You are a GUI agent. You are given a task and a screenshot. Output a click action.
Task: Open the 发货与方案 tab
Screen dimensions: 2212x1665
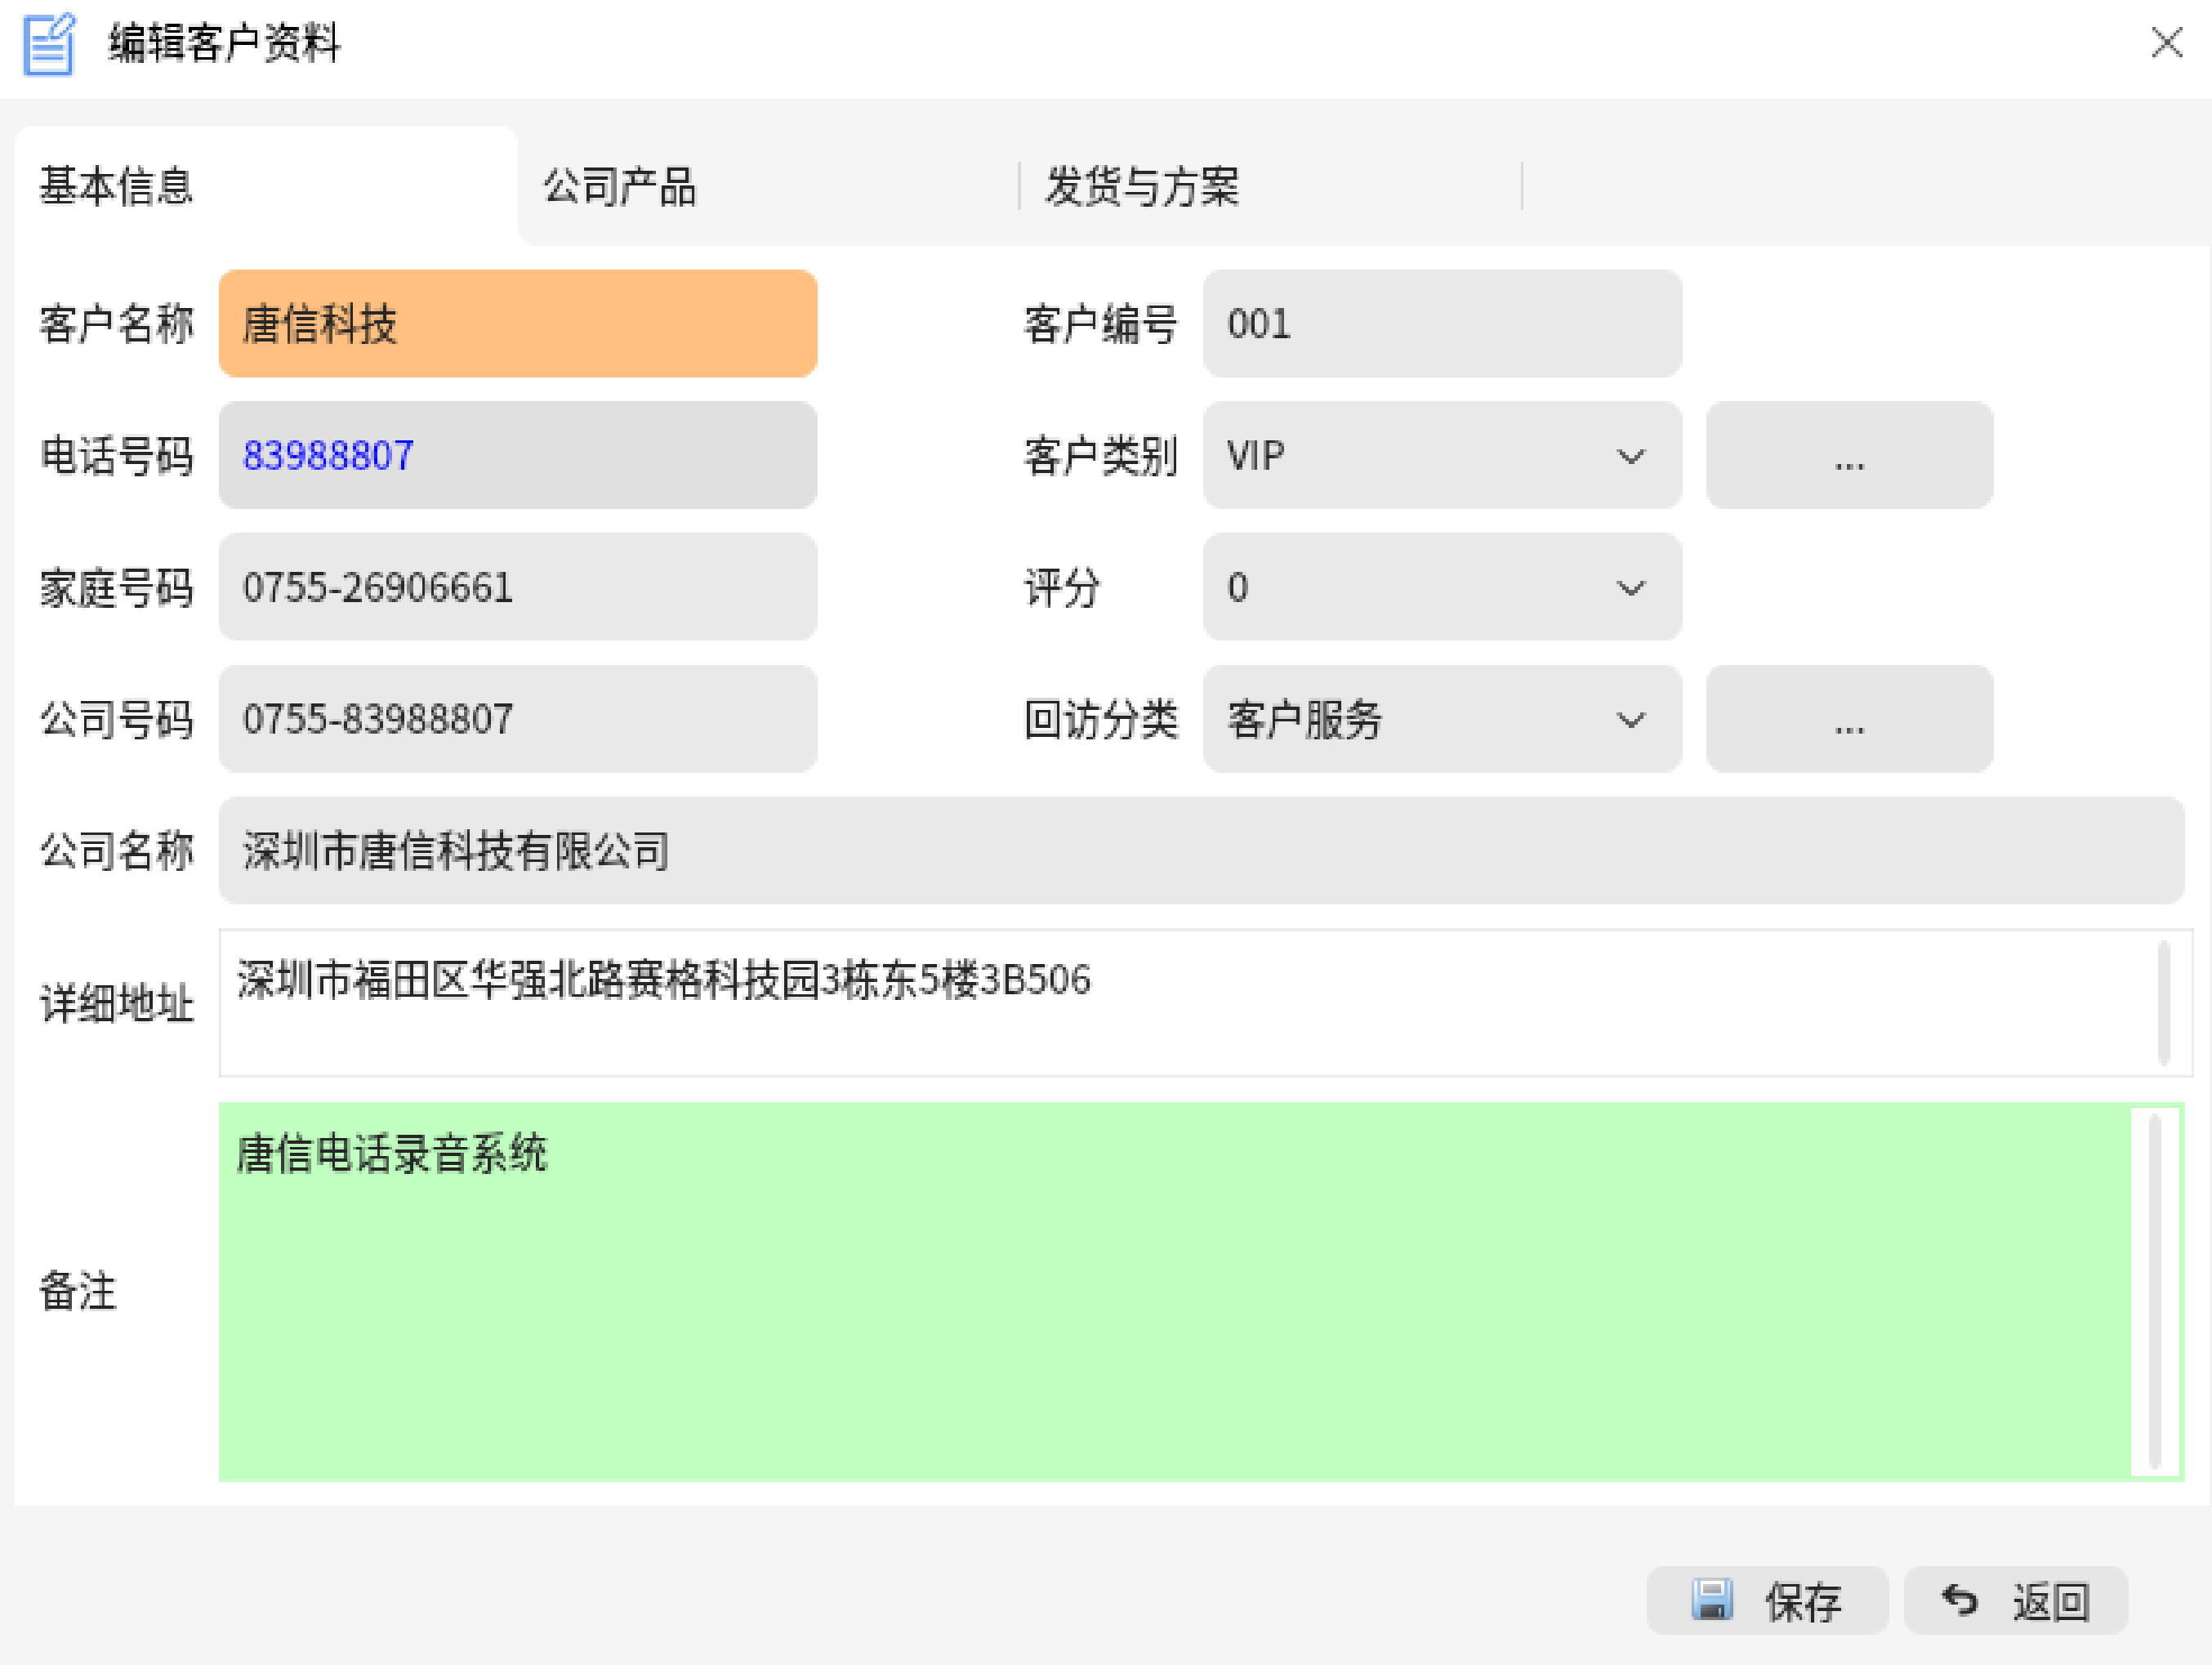tap(1271, 186)
